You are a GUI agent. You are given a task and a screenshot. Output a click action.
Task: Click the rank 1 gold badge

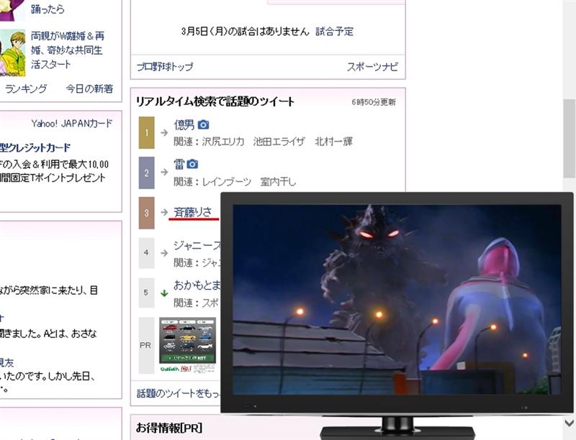click(147, 133)
